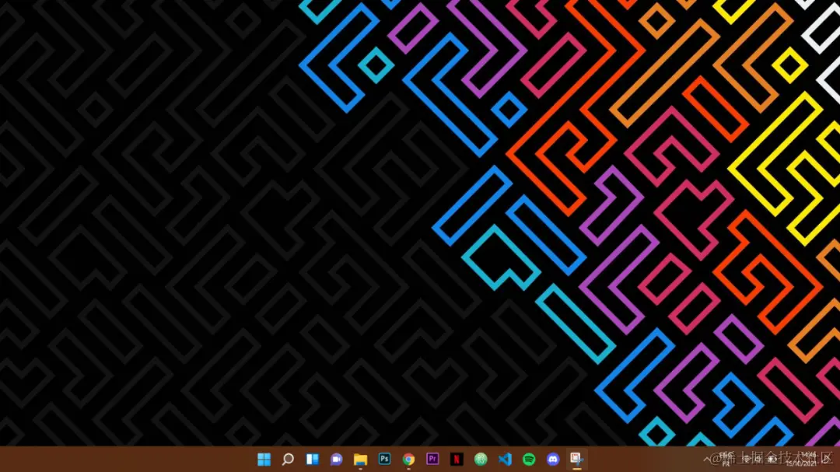The width and height of the screenshot is (840, 472).
Task: Open taskbar Search
Action: pos(288,459)
